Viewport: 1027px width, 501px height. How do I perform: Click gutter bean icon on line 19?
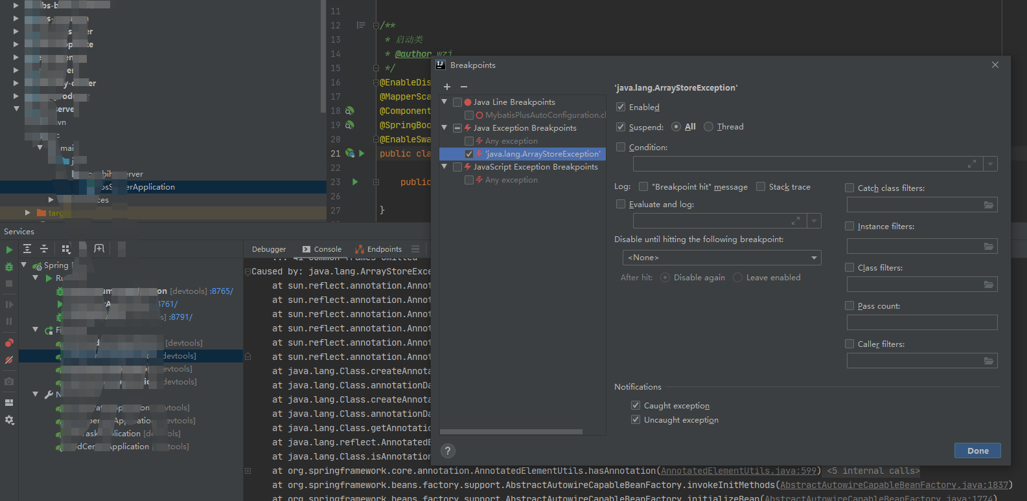pos(350,125)
